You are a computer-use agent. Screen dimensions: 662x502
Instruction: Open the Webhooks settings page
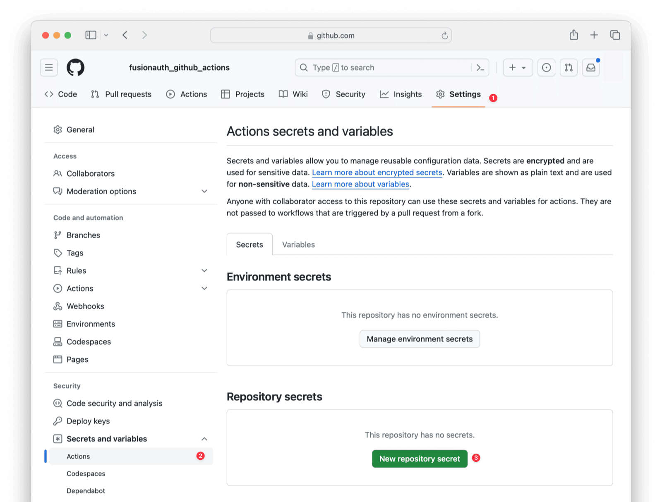pyautogui.click(x=85, y=306)
